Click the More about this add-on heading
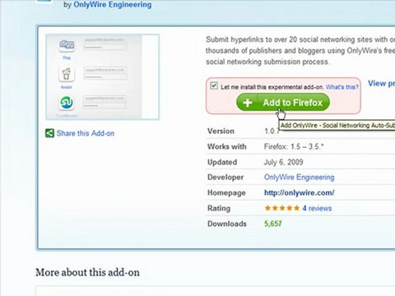 87,272
